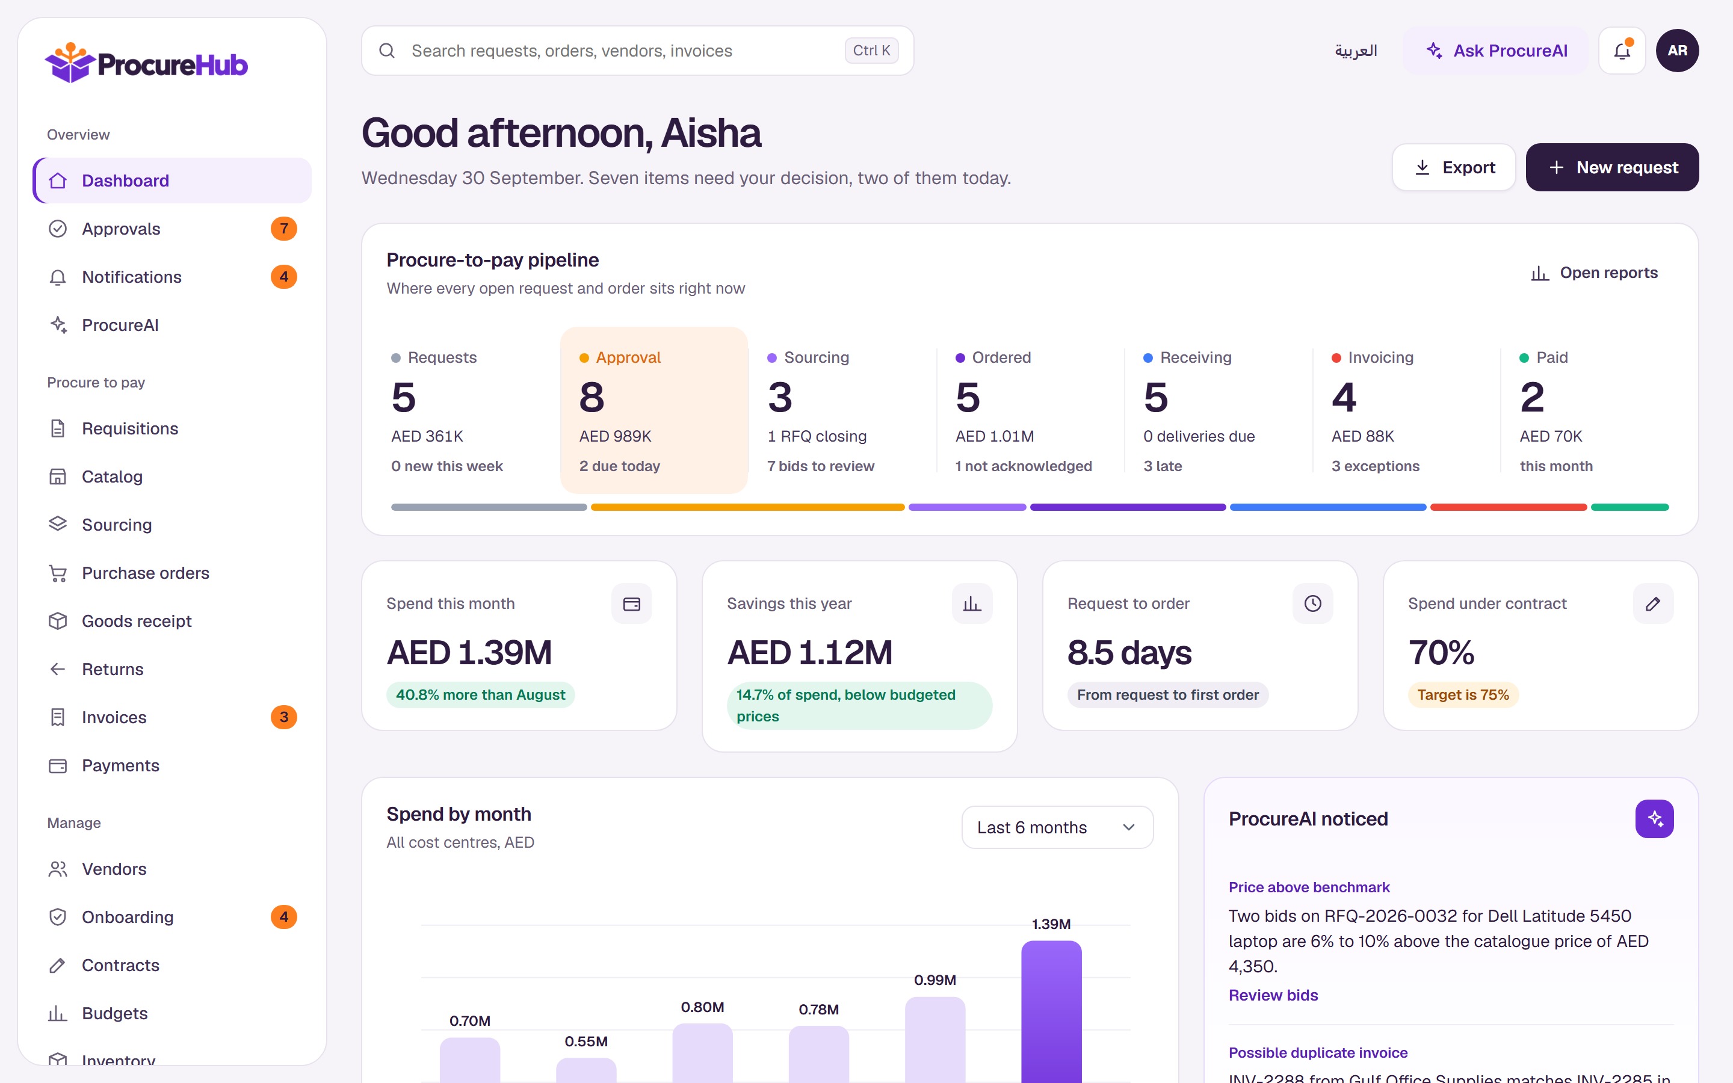
Task: Click '7 bids to review' text
Action: point(821,466)
